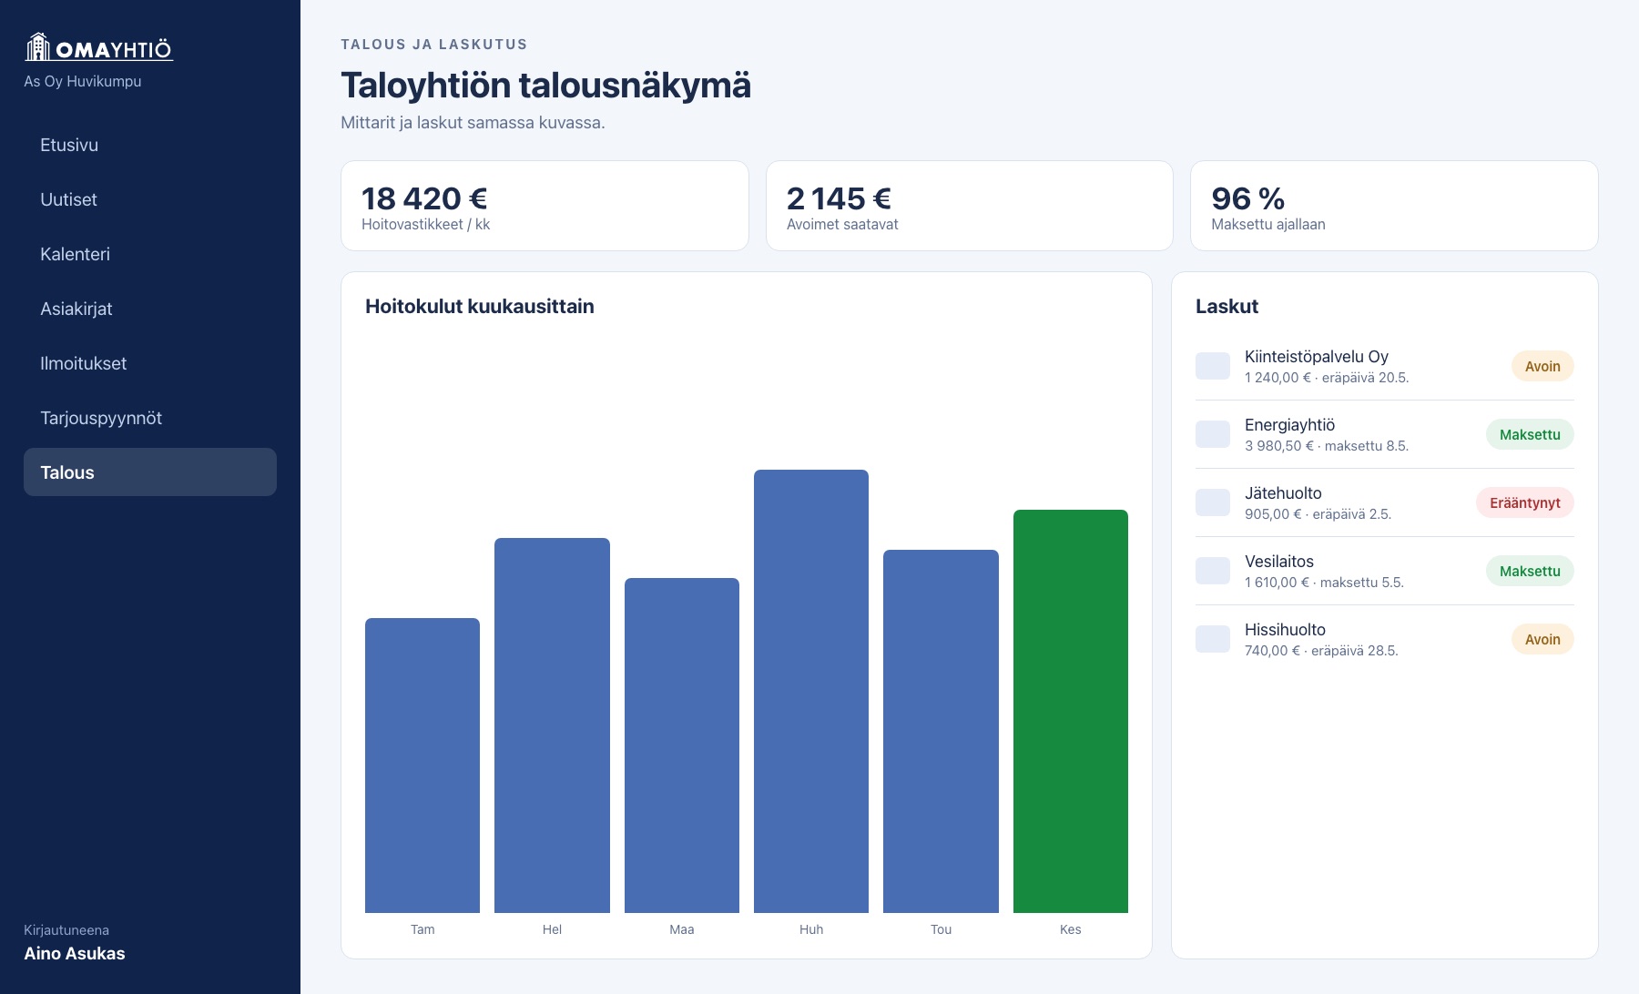This screenshot has width=1639, height=994.
Task: Open the 96 % Maksettu ajallaan card
Action: coord(1394,206)
